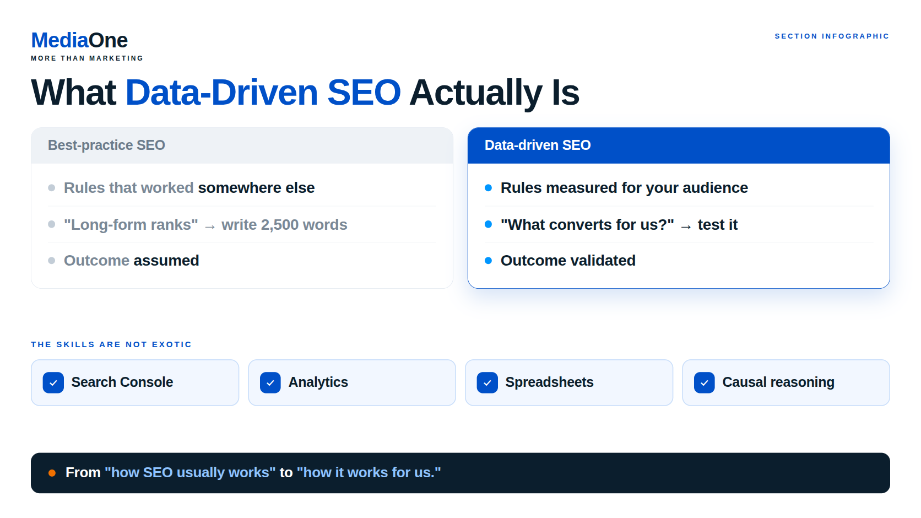Click 'Outcome validated' text
This screenshot has height=518, width=921.
(568, 261)
